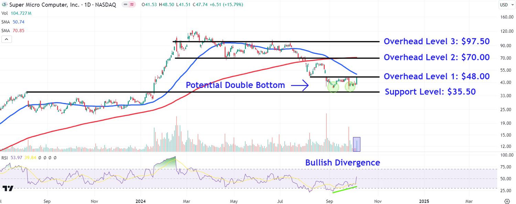Open chart settings gear at bottom right
Screen dimensions: 516x204
click(507, 201)
